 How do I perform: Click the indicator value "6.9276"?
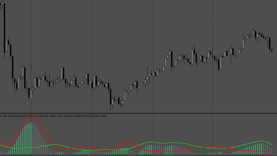pyautogui.click(x=85, y=116)
